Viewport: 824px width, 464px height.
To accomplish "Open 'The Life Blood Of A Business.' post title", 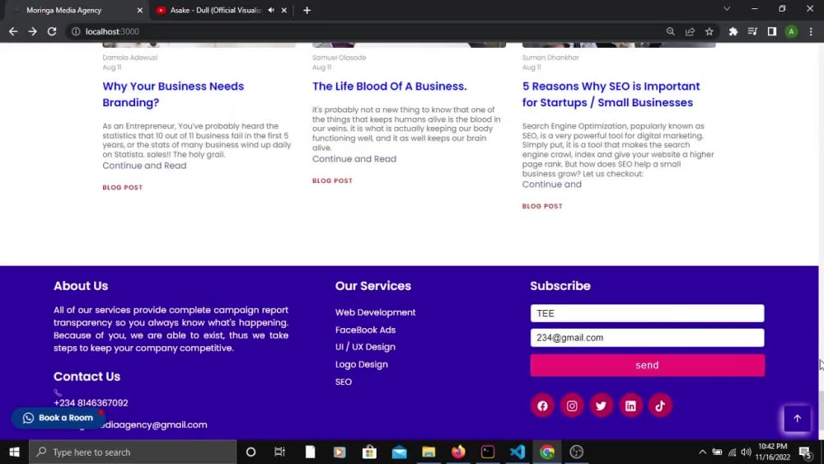I will 390,87.
